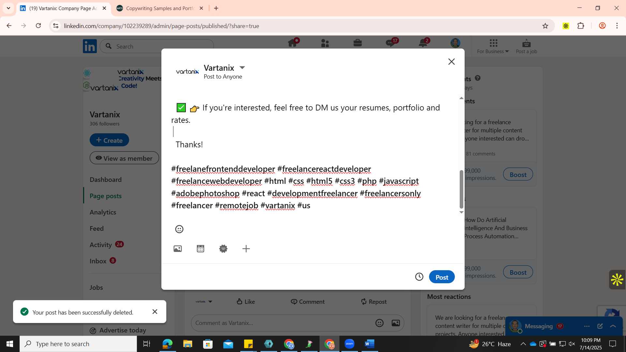
Task: Open Messaging icon with 17 badge
Action: point(390,43)
